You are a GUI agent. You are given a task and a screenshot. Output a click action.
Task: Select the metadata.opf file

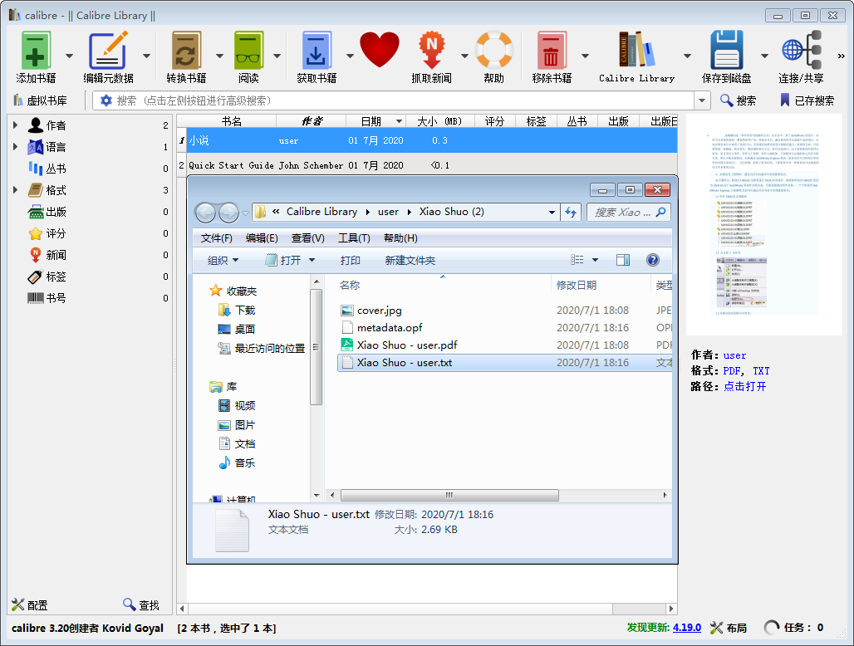coord(381,328)
